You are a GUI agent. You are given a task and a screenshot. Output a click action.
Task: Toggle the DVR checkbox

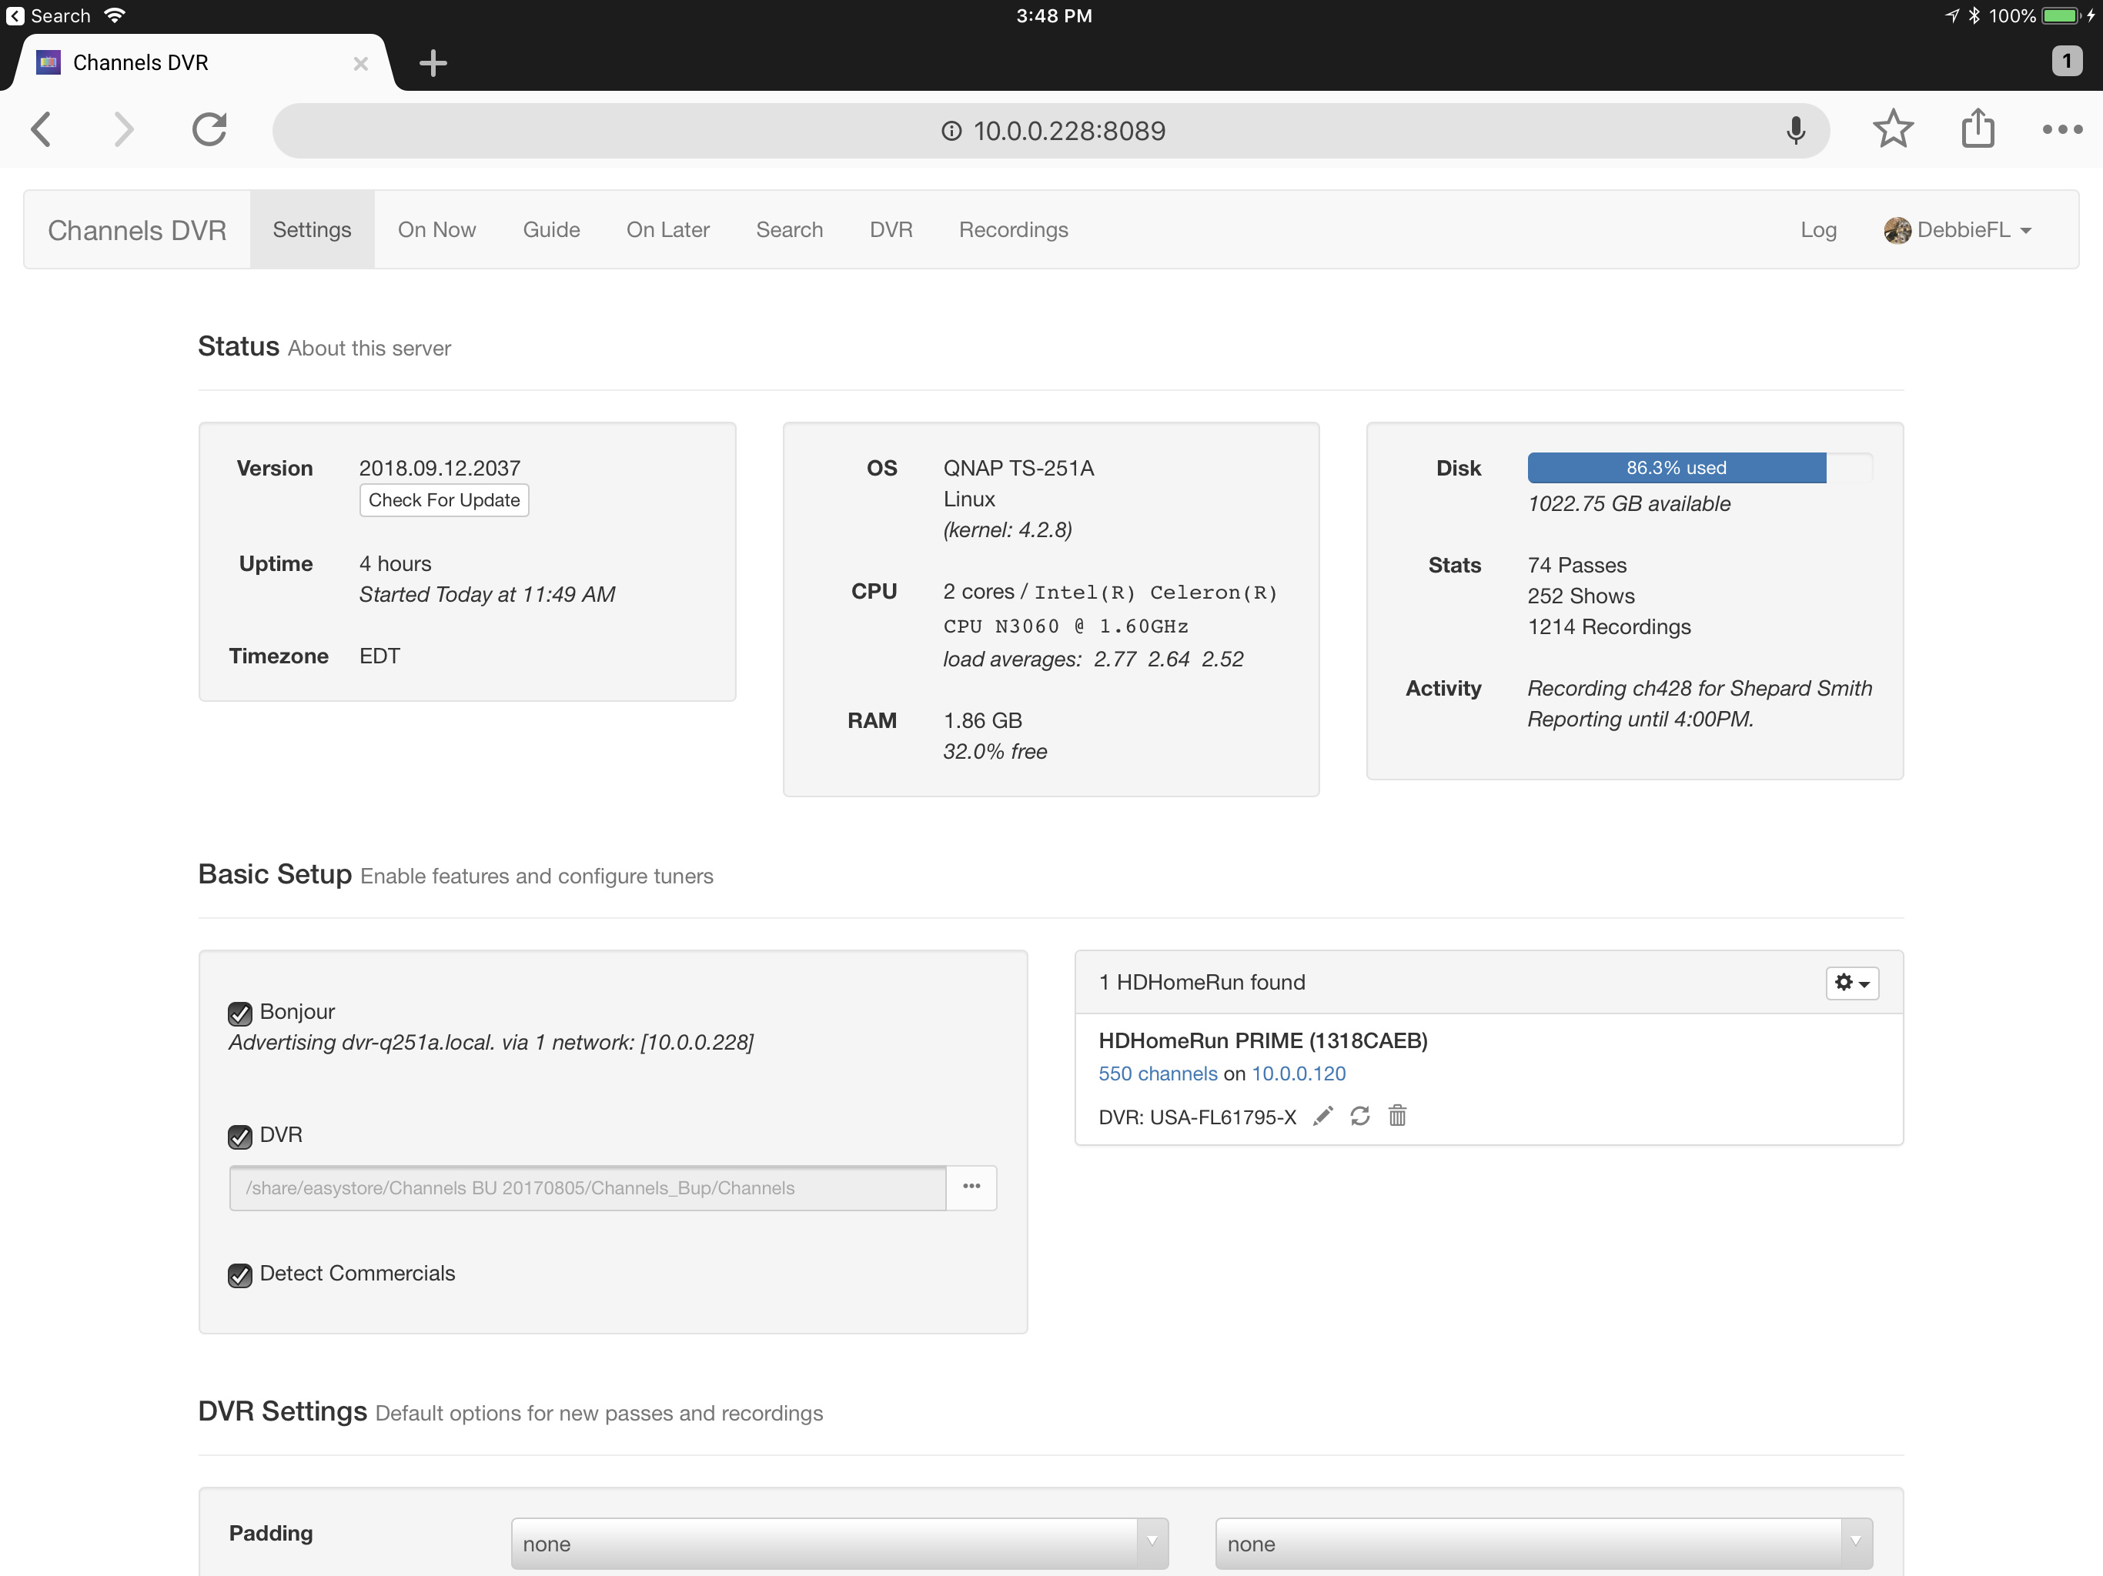239,1136
